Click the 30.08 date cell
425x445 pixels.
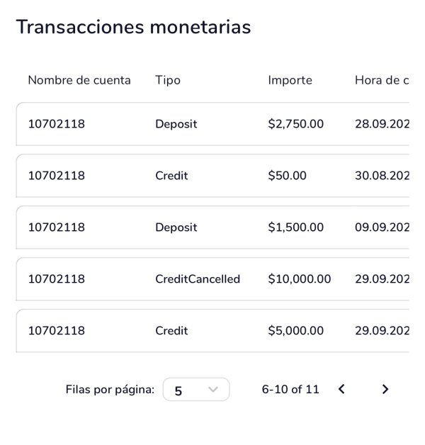(x=382, y=176)
